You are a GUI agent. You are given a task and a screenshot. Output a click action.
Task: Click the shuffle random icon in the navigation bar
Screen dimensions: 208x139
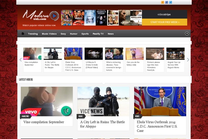[187, 33]
